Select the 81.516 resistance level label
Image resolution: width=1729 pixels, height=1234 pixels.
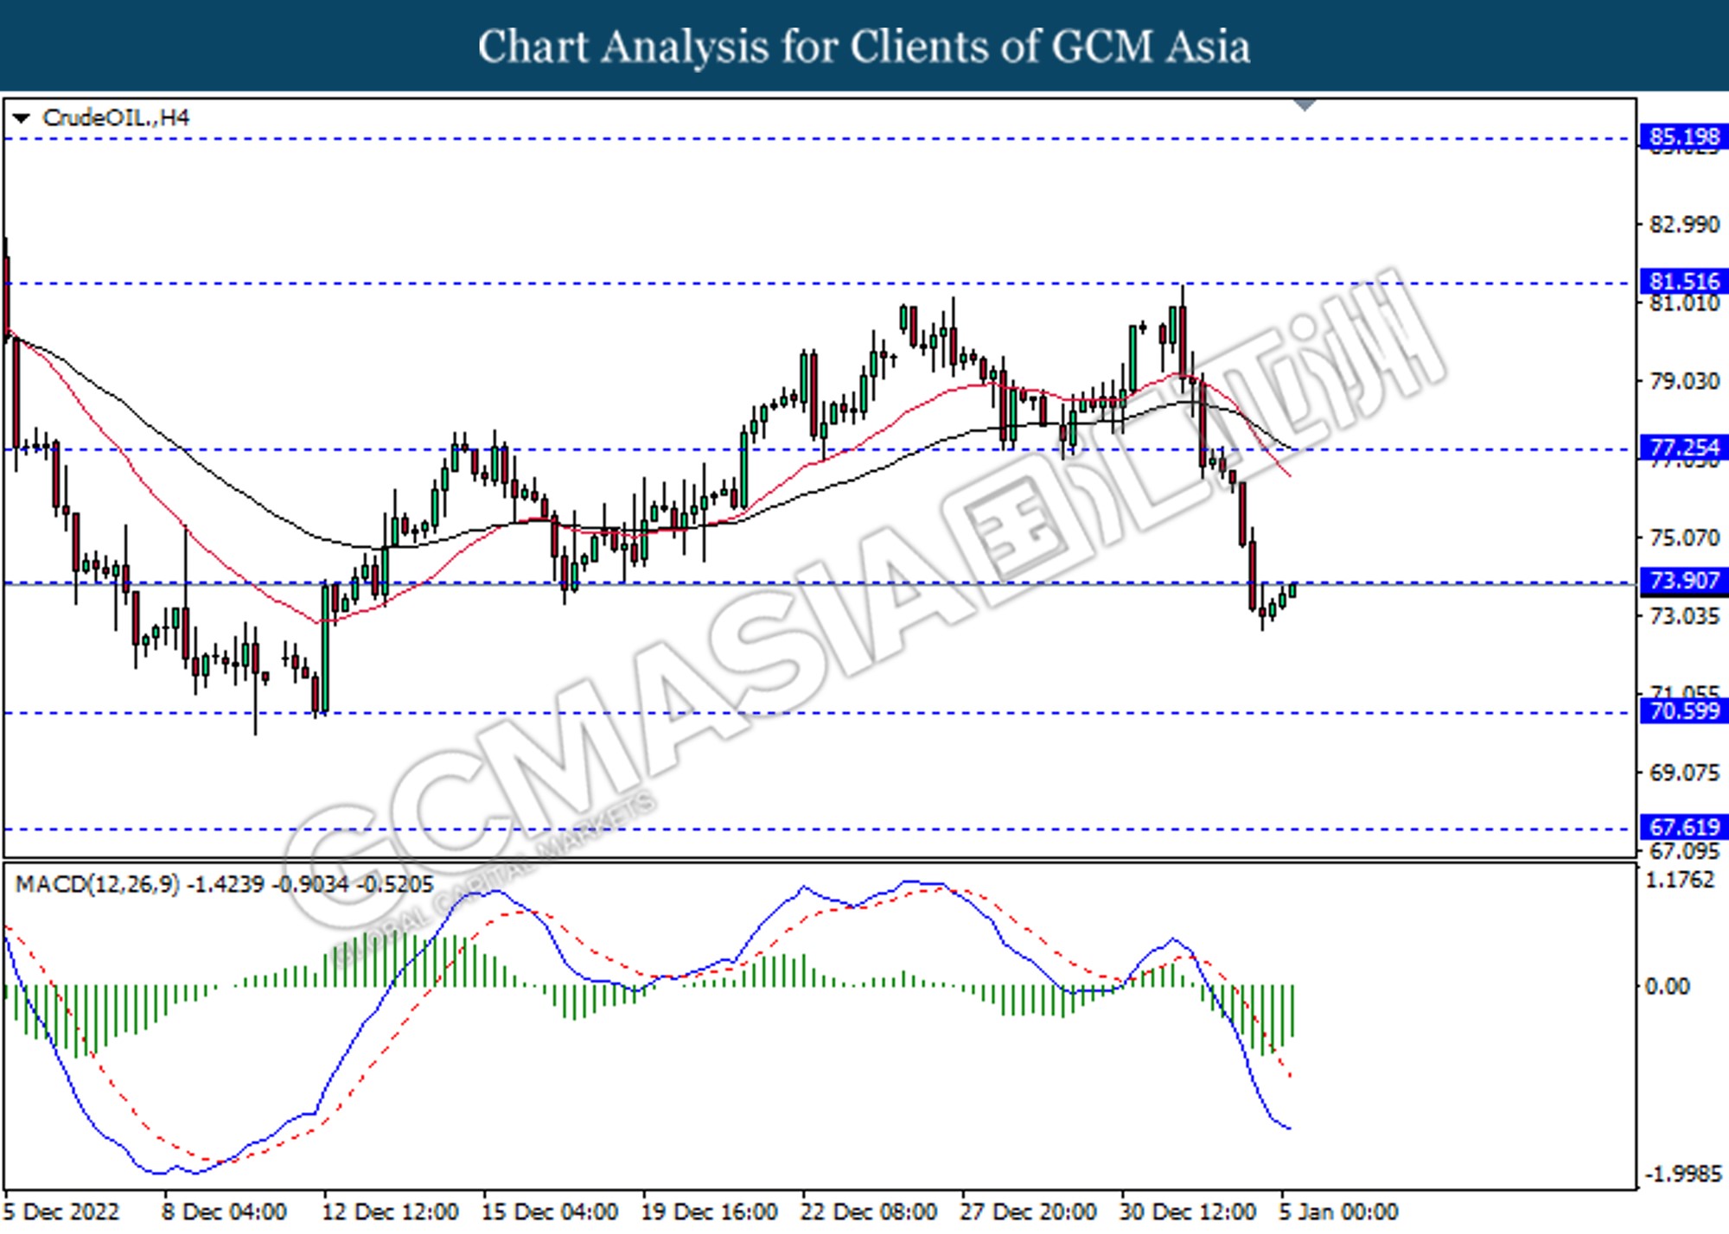[1684, 281]
